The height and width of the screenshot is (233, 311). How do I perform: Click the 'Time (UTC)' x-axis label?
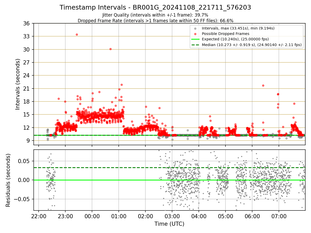(x=169, y=224)
